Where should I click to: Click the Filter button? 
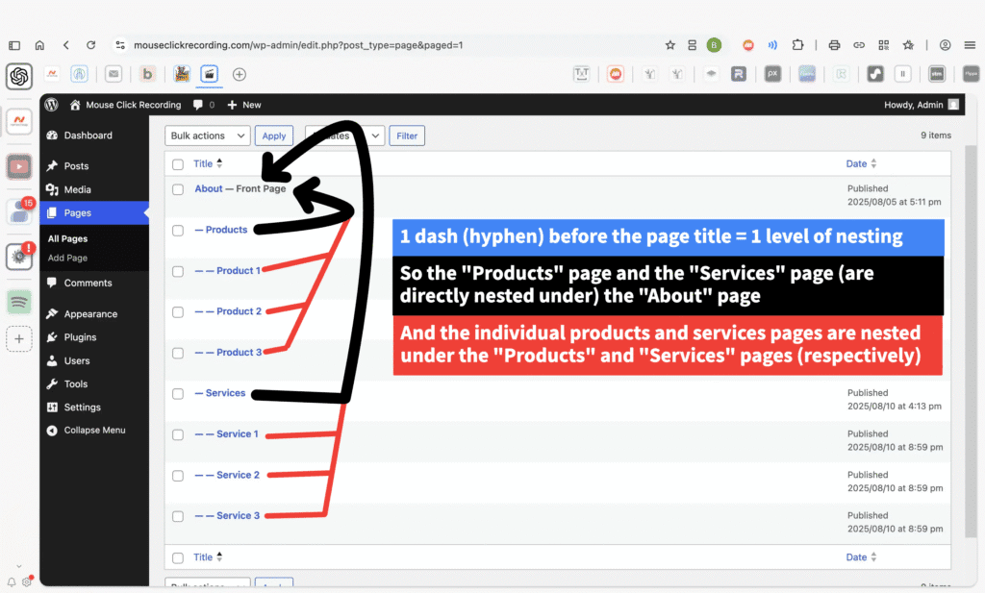pos(407,136)
